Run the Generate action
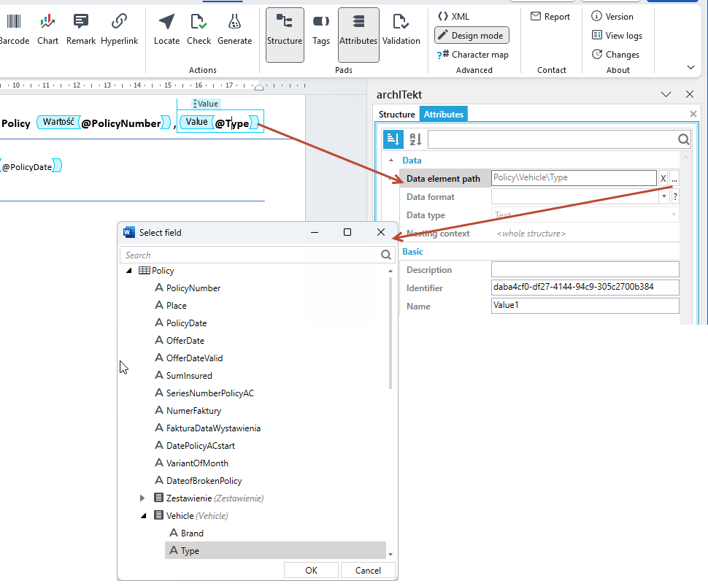 pos(234,30)
